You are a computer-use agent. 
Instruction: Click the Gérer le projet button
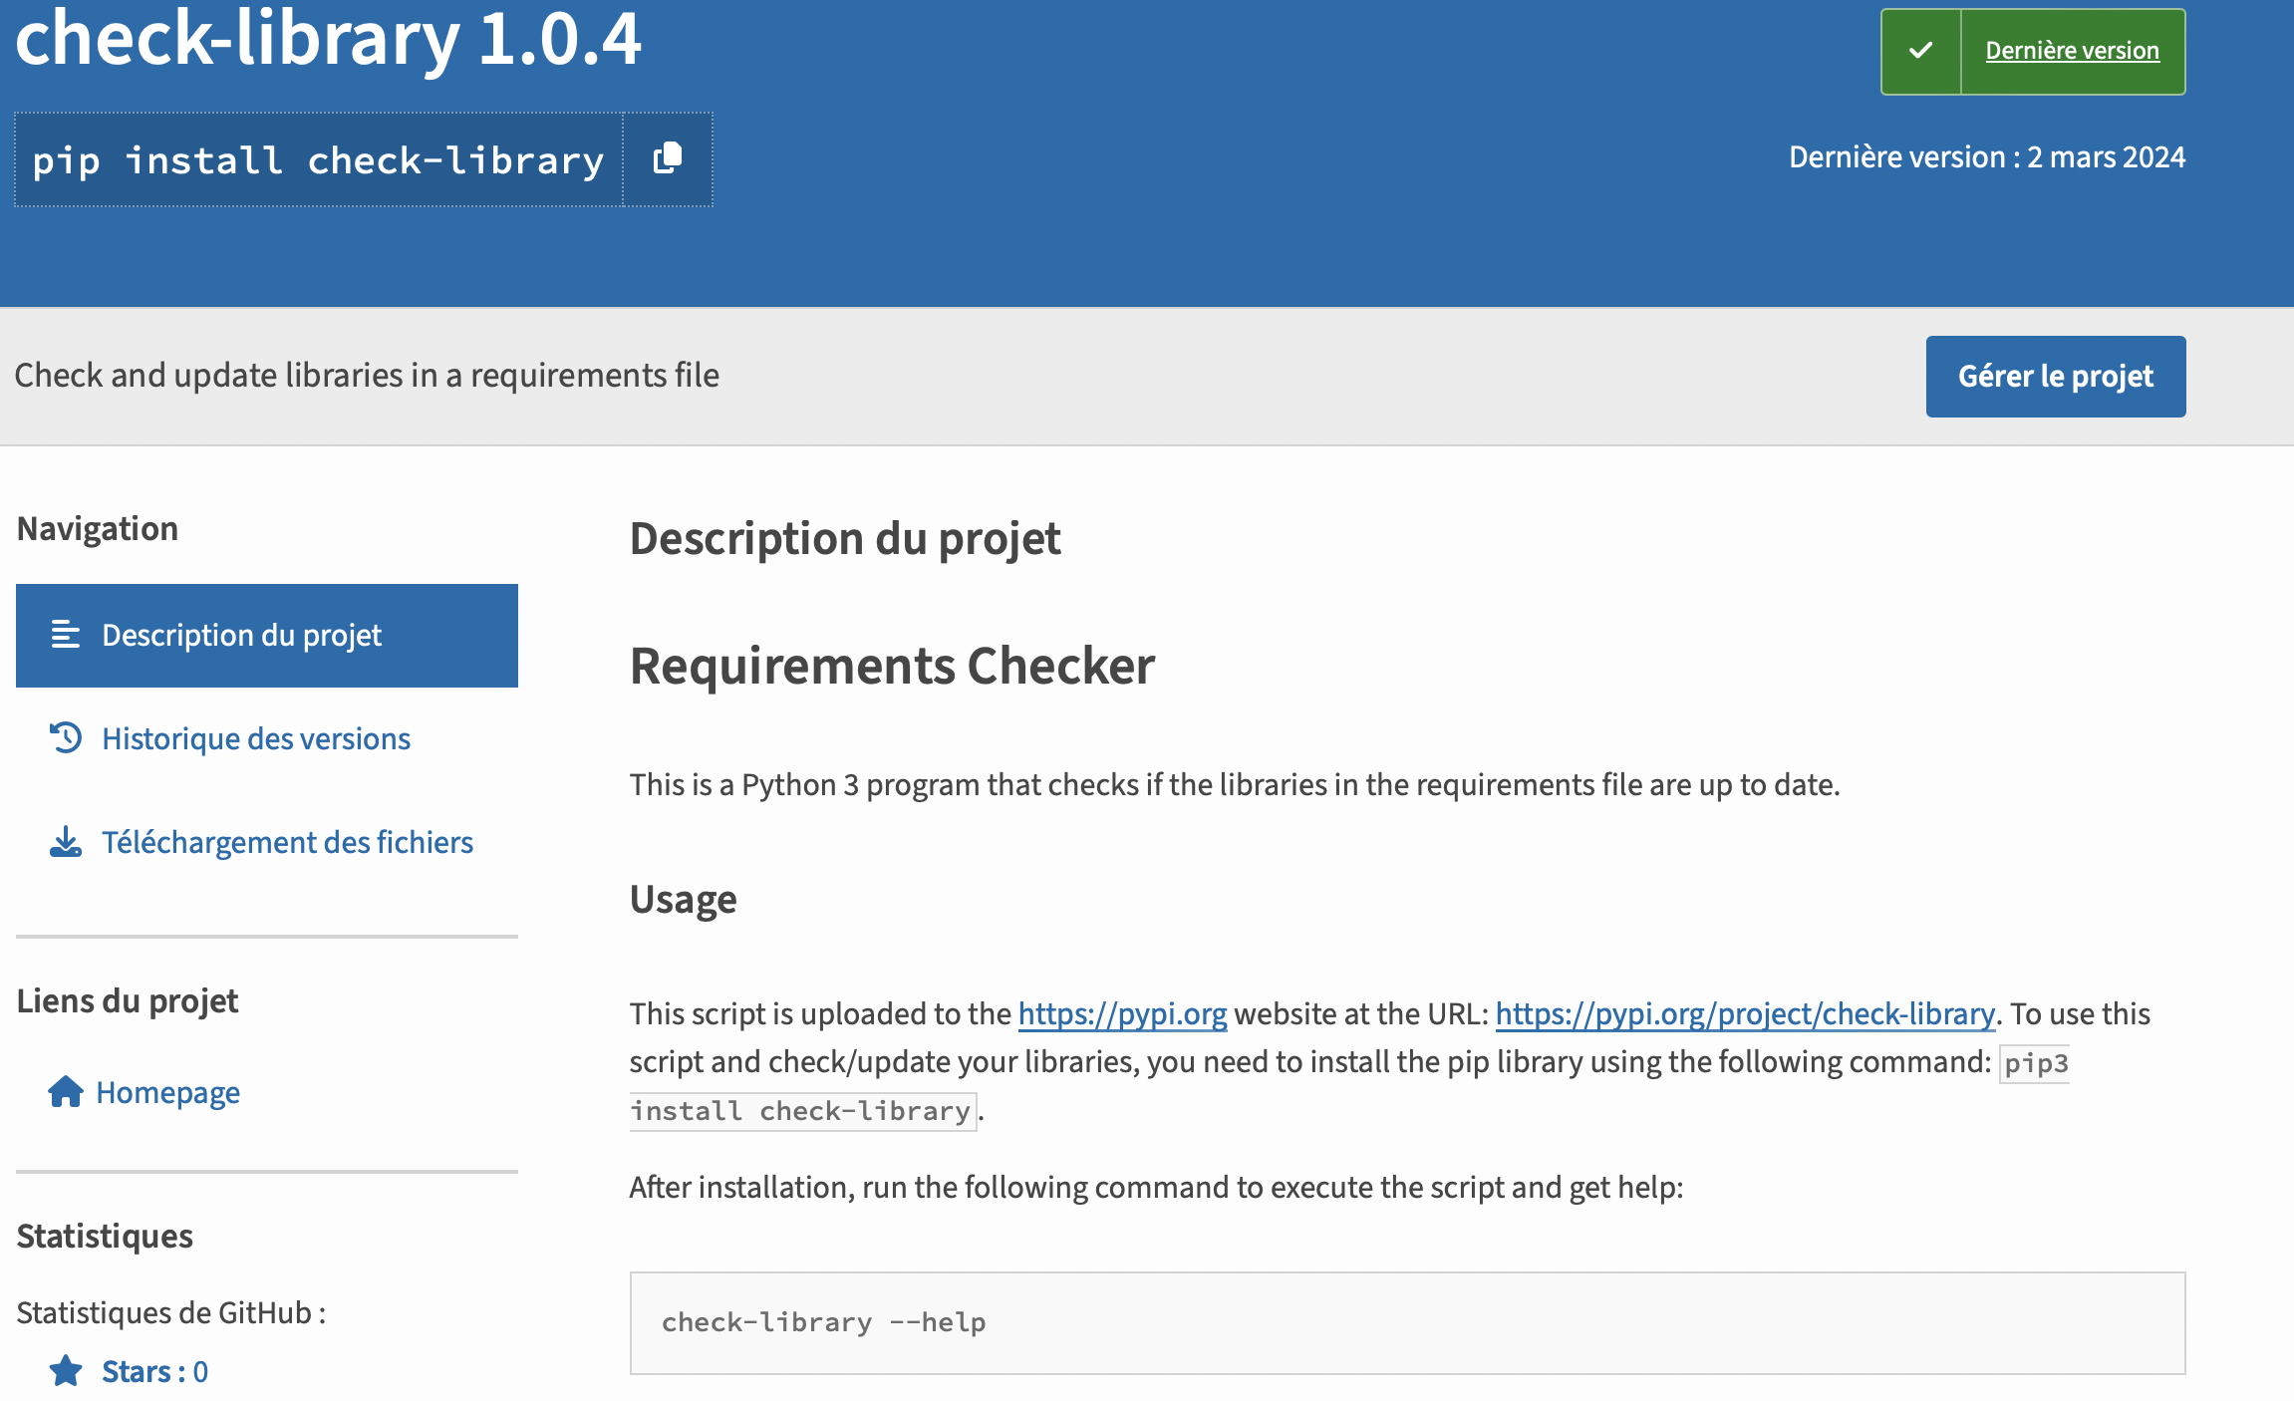(x=2057, y=376)
